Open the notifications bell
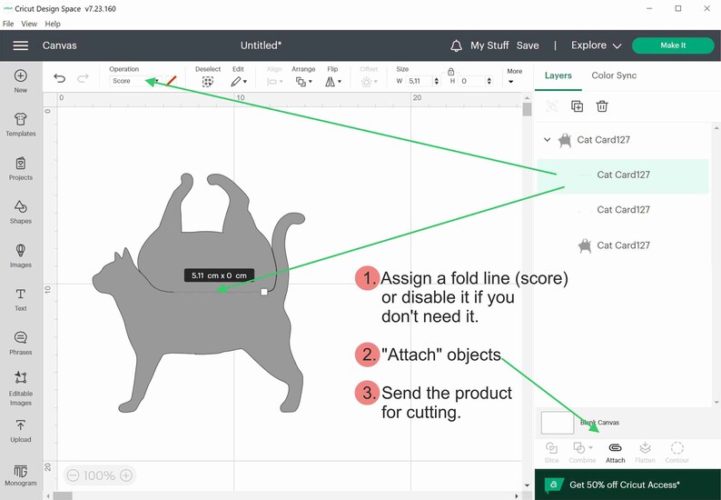Screen dimensions: 721x500 click(x=456, y=45)
